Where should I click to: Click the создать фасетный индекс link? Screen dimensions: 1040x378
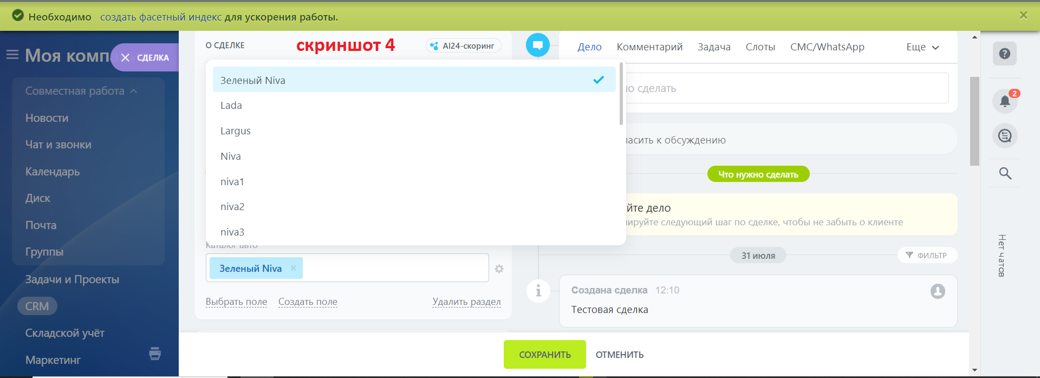(161, 17)
